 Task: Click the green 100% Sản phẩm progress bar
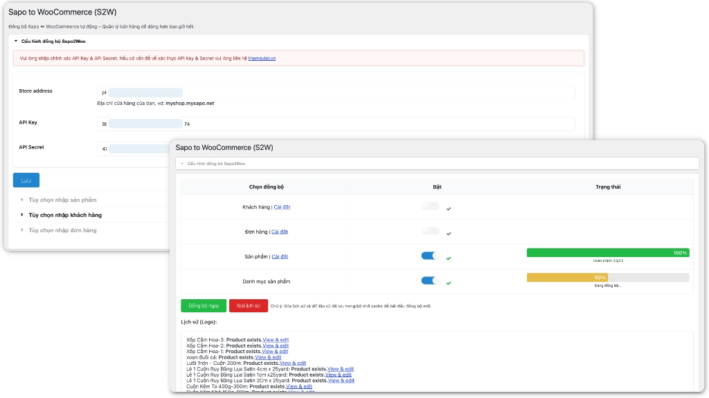point(608,253)
